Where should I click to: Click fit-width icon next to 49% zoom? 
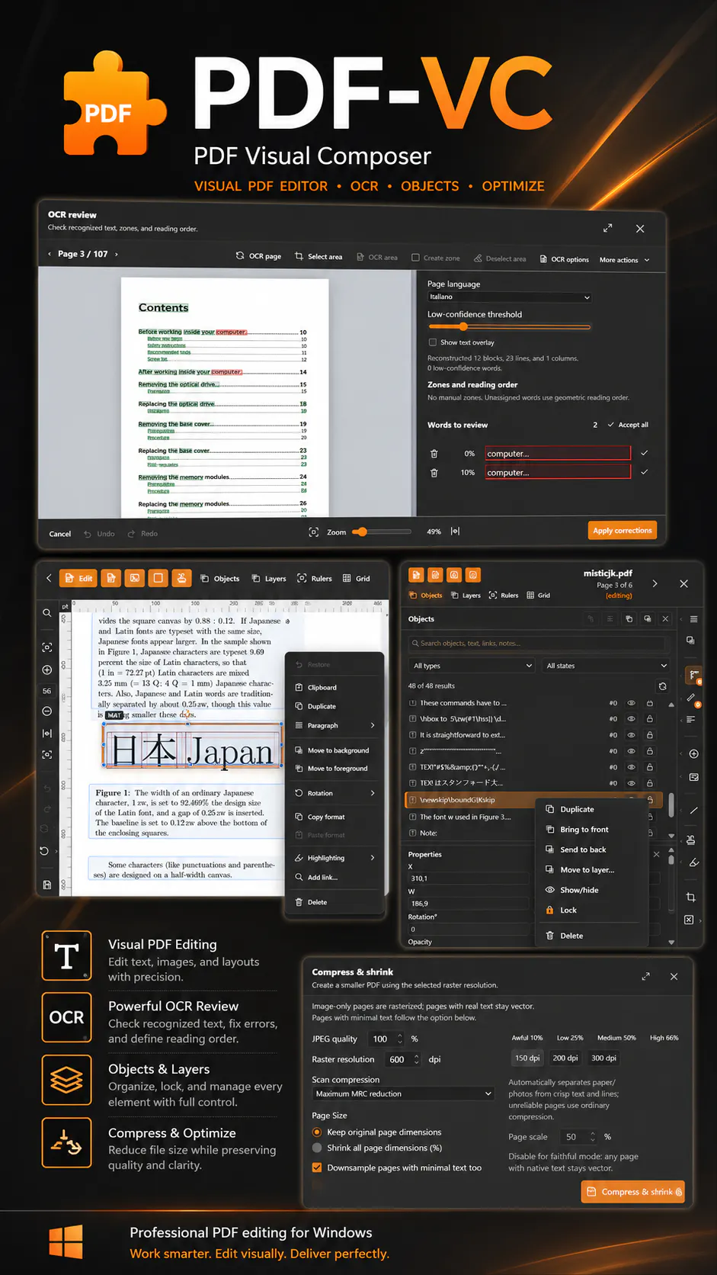pos(456,532)
